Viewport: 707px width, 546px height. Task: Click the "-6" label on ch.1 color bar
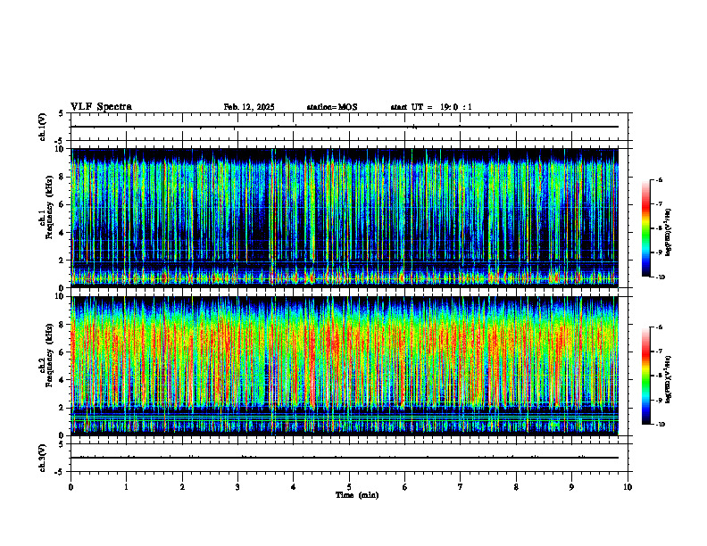point(659,180)
